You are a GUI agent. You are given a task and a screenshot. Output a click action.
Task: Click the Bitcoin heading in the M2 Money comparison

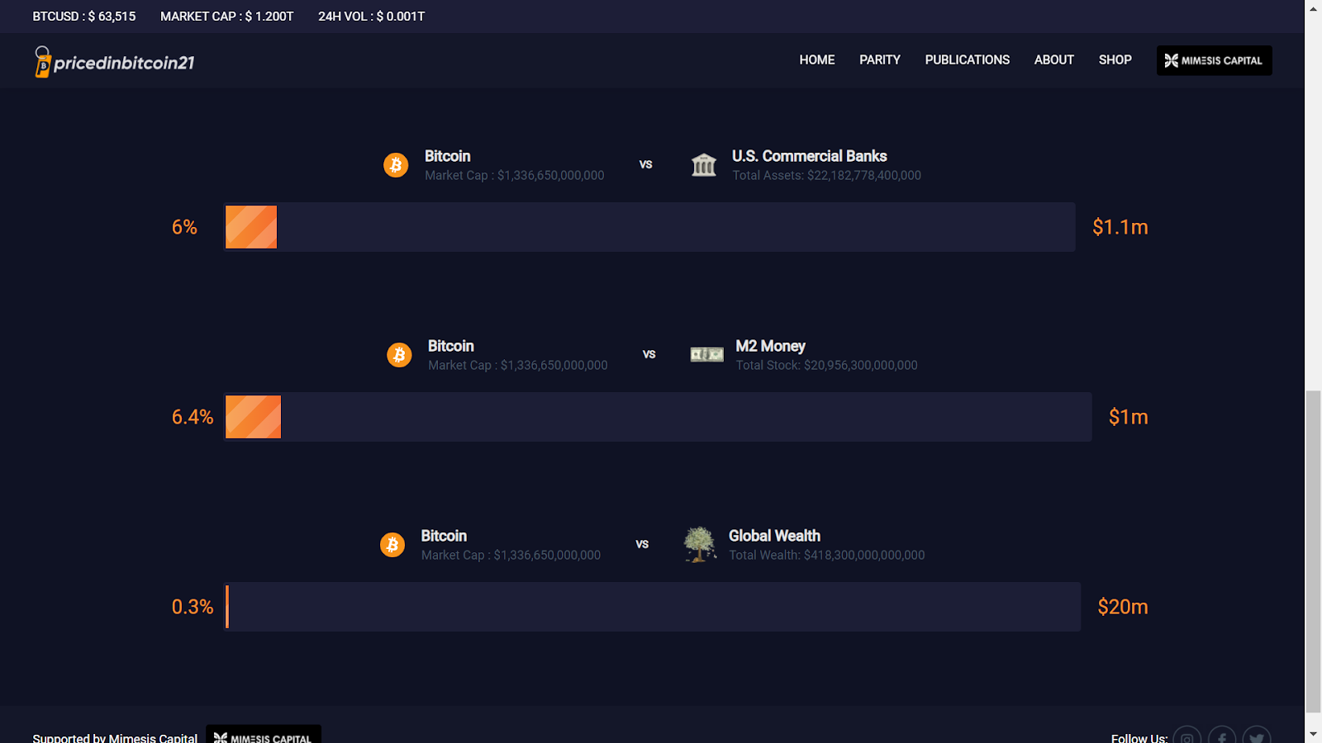point(451,346)
